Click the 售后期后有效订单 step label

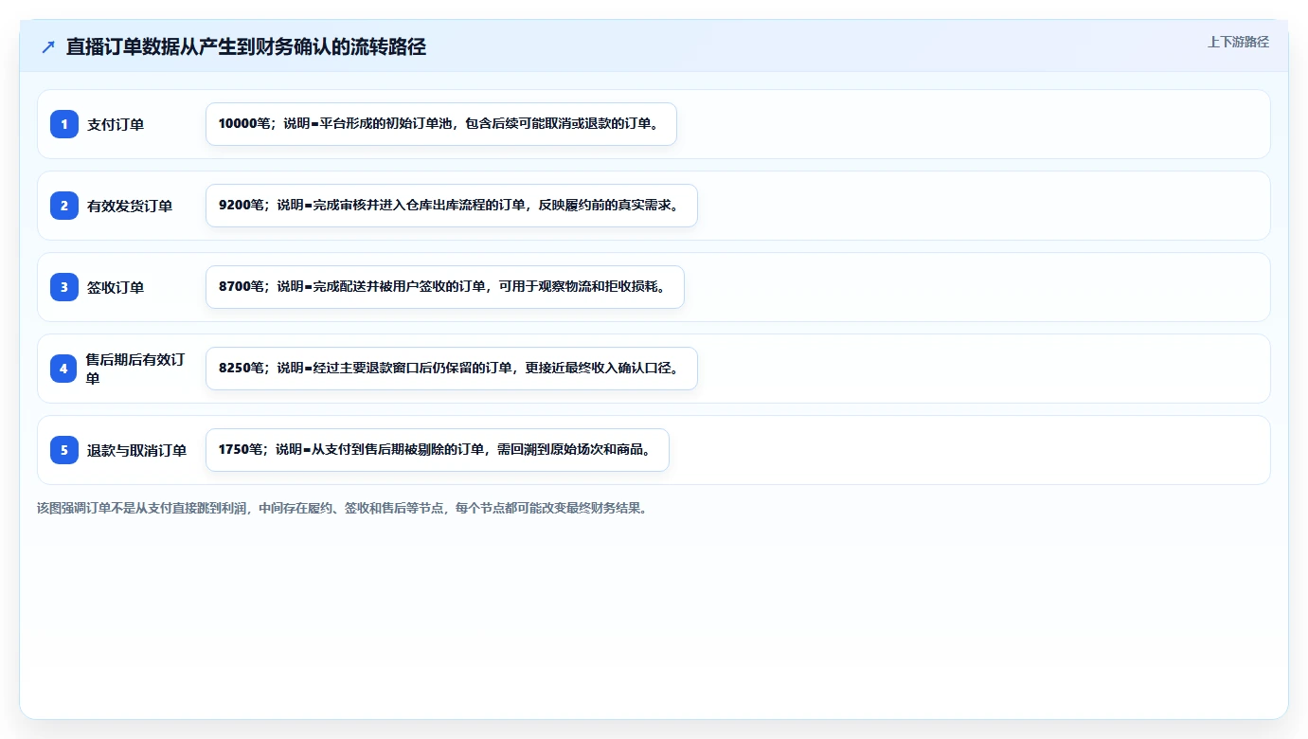pos(136,369)
